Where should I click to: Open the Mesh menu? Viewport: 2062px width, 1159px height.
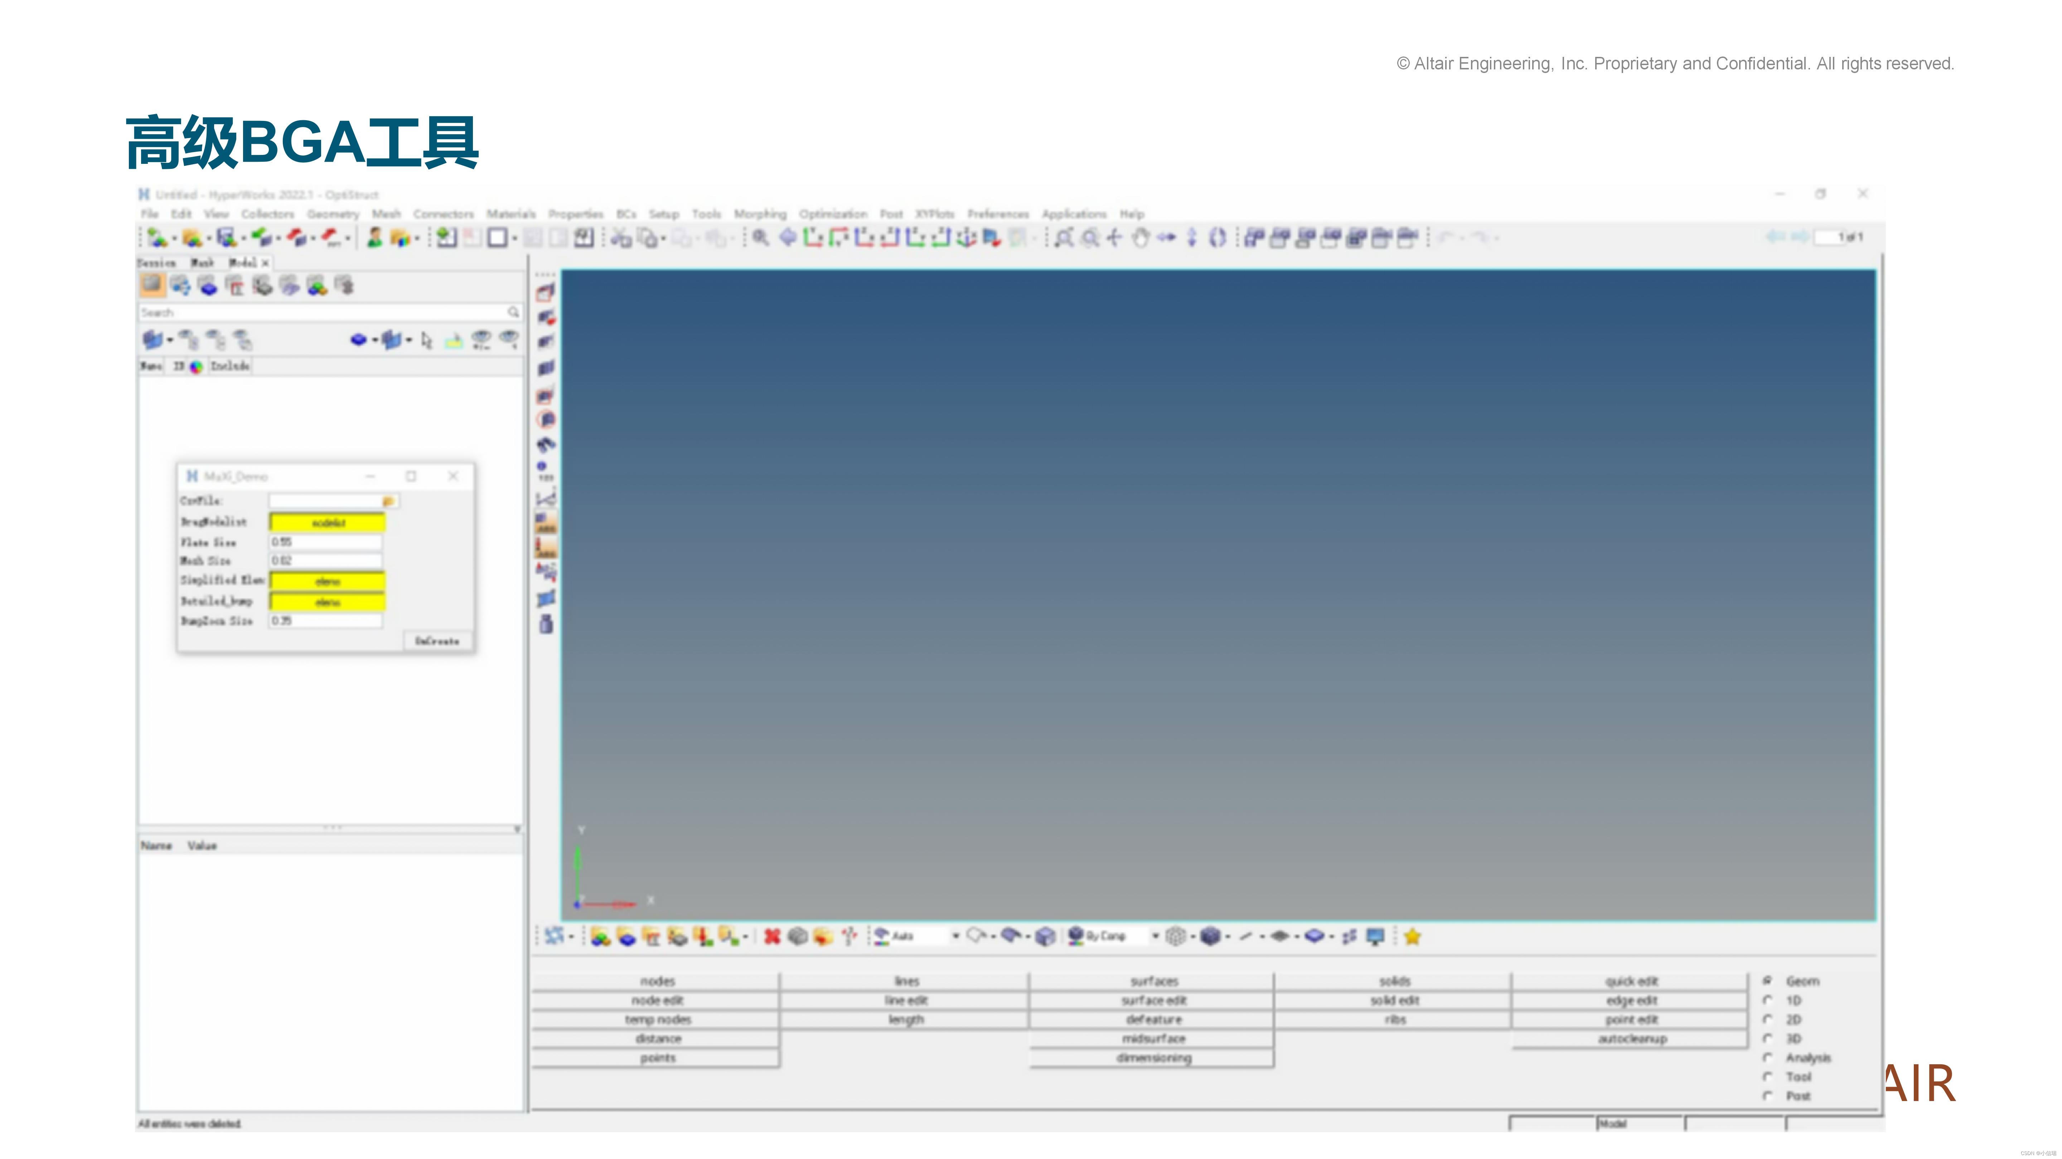click(386, 214)
